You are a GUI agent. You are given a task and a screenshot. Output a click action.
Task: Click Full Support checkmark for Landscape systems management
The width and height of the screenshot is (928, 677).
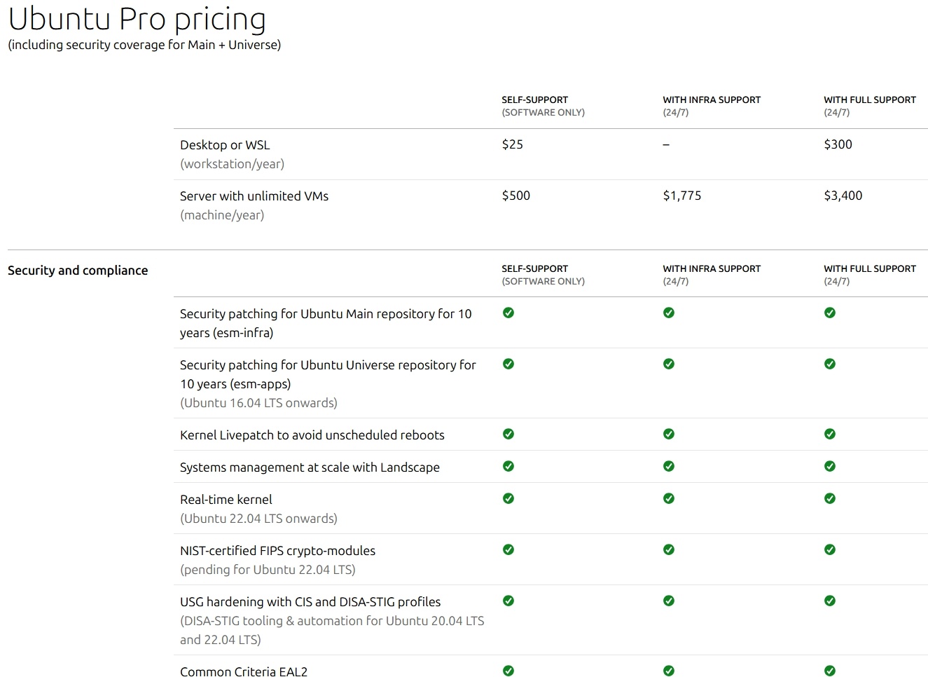pos(830,466)
